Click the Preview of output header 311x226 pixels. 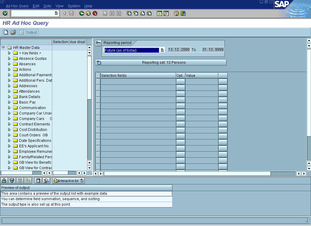coord(86,188)
